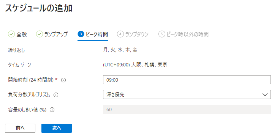Click the 次へ button
The height and width of the screenshot is (140, 277).
pos(57,128)
